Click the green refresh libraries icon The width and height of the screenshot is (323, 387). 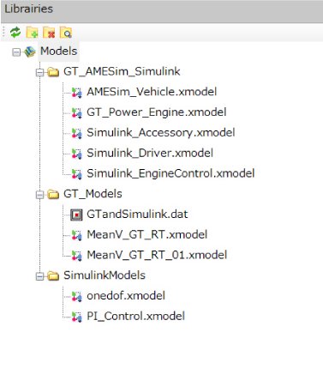15,33
